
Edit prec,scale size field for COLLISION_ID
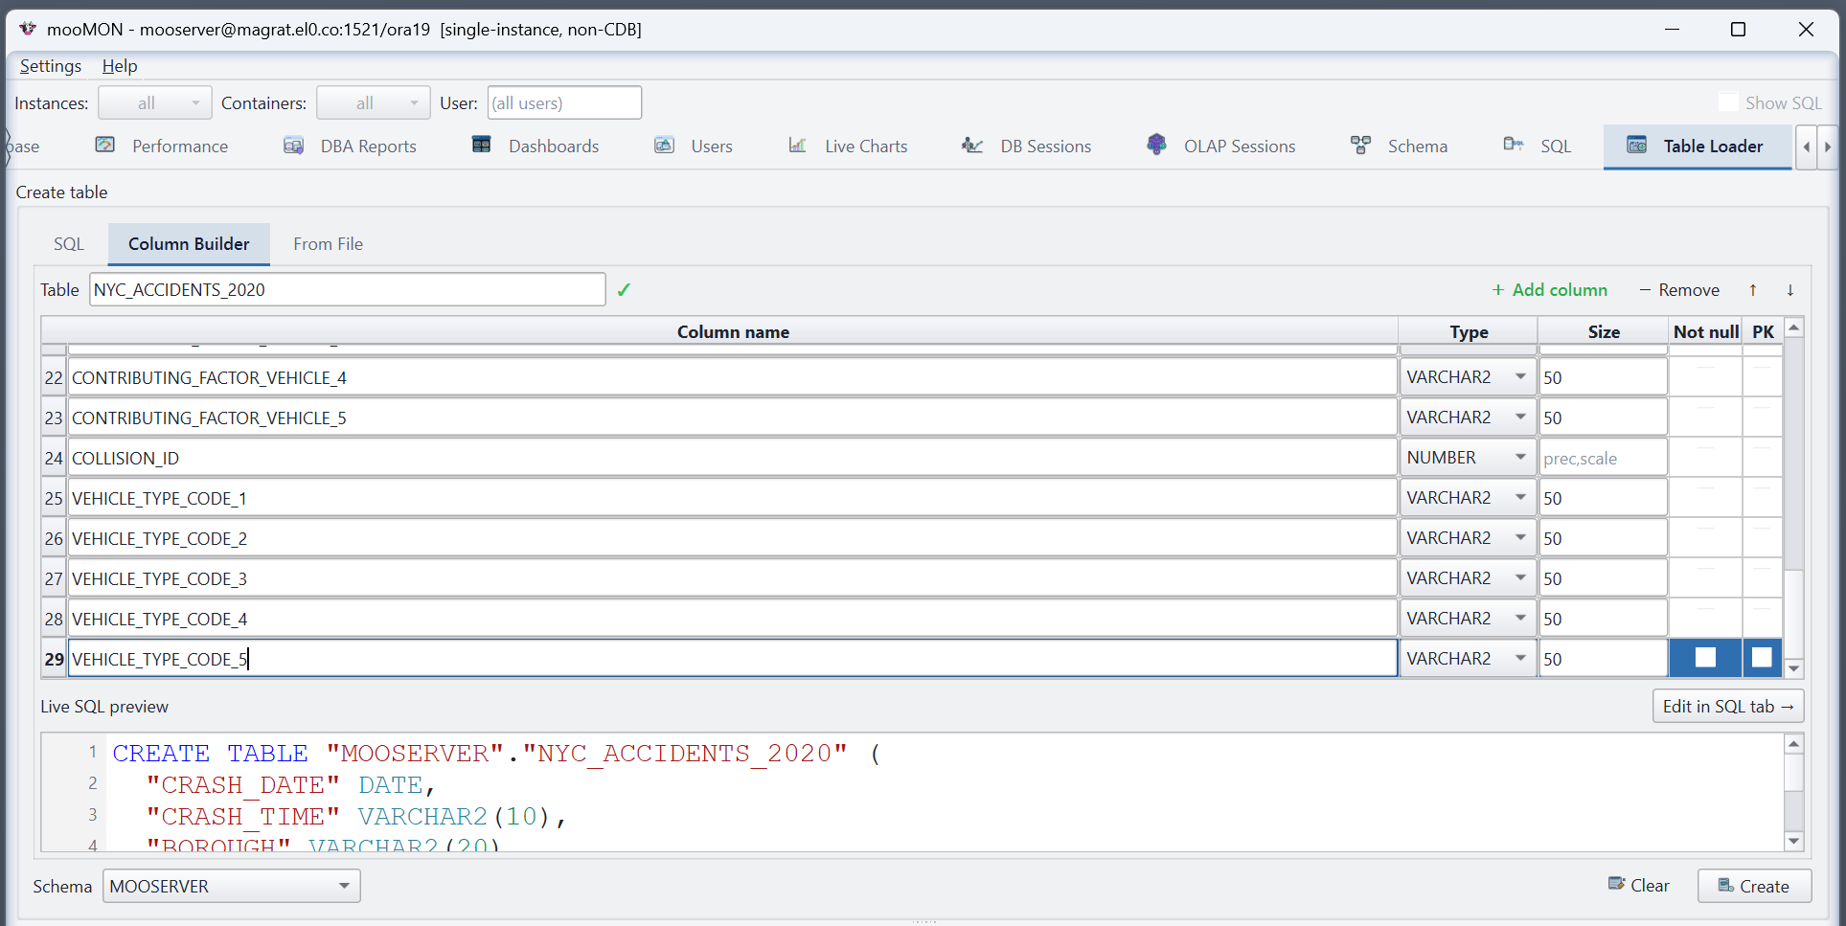coord(1603,458)
